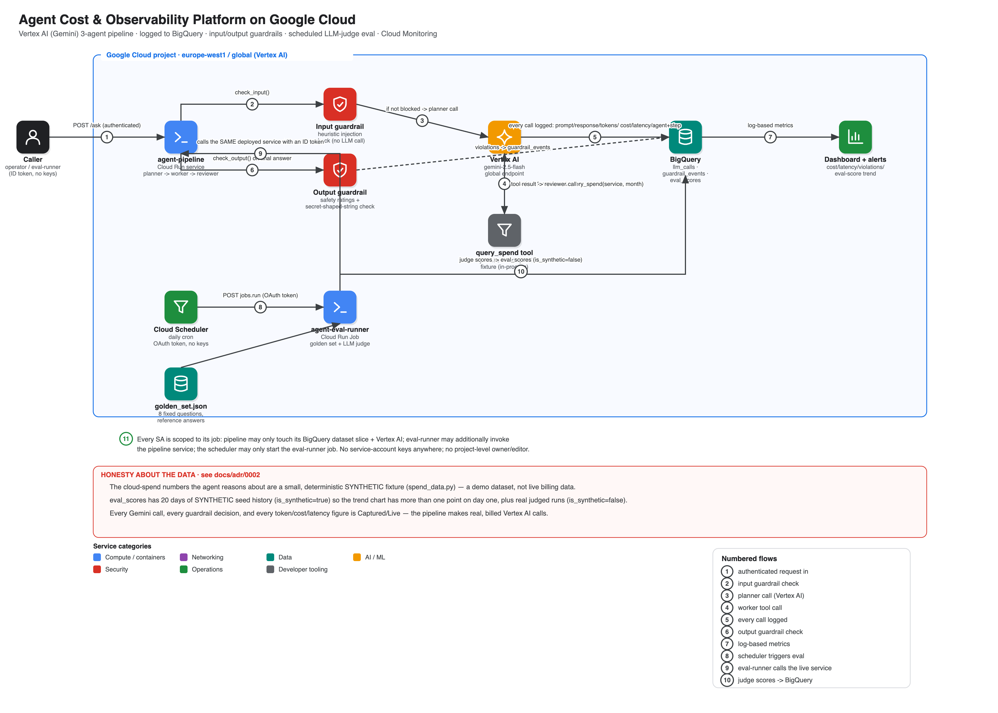This screenshot has width=998, height=713.
Task: Click legend entry 'authenticated request in'
Action: click(772, 571)
